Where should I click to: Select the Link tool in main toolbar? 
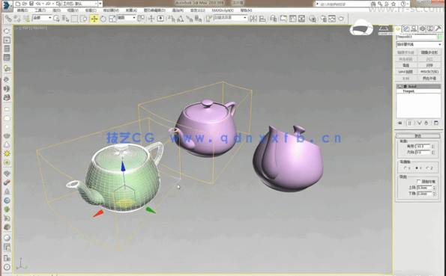coord(8,19)
